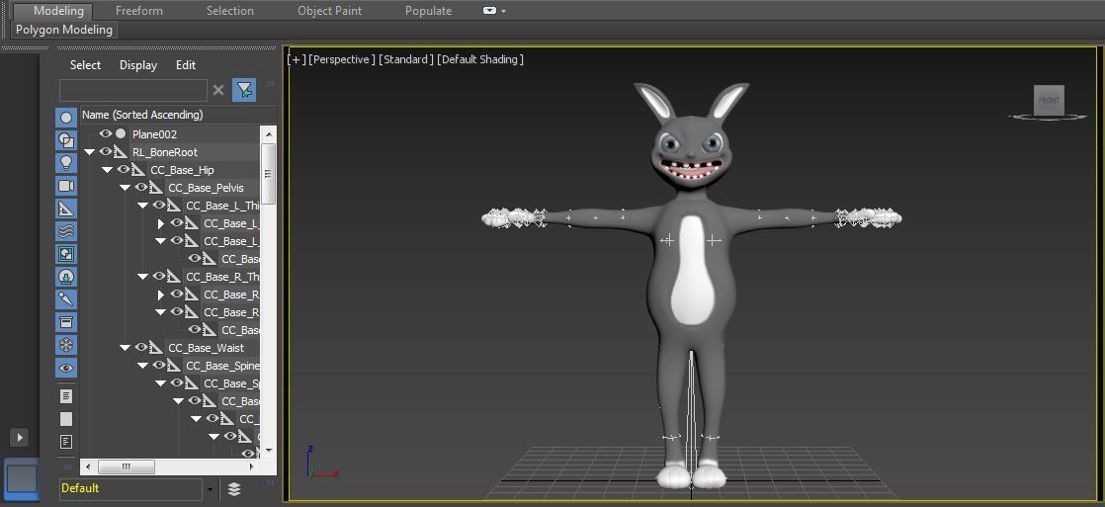The height and width of the screenshot is (507, 1105).
Task: Toggle CC_Base_Spine eye icon
Action: (159, 366)
